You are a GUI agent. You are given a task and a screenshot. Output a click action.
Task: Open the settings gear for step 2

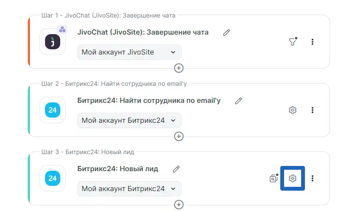[293, 110]
